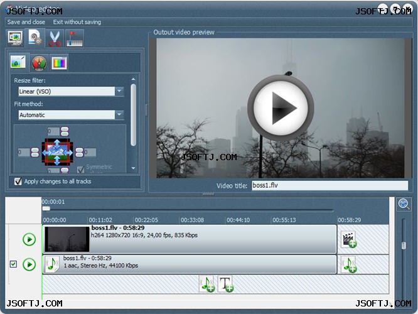
Task: Click the bottom crop value stepper
Action: (x=65, y=170)
